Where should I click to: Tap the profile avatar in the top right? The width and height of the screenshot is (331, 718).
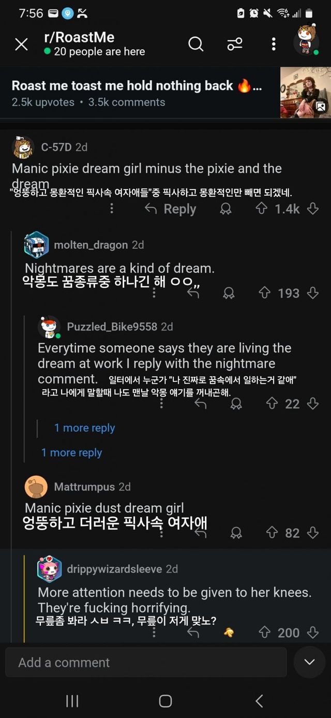(x=306, y=40)
